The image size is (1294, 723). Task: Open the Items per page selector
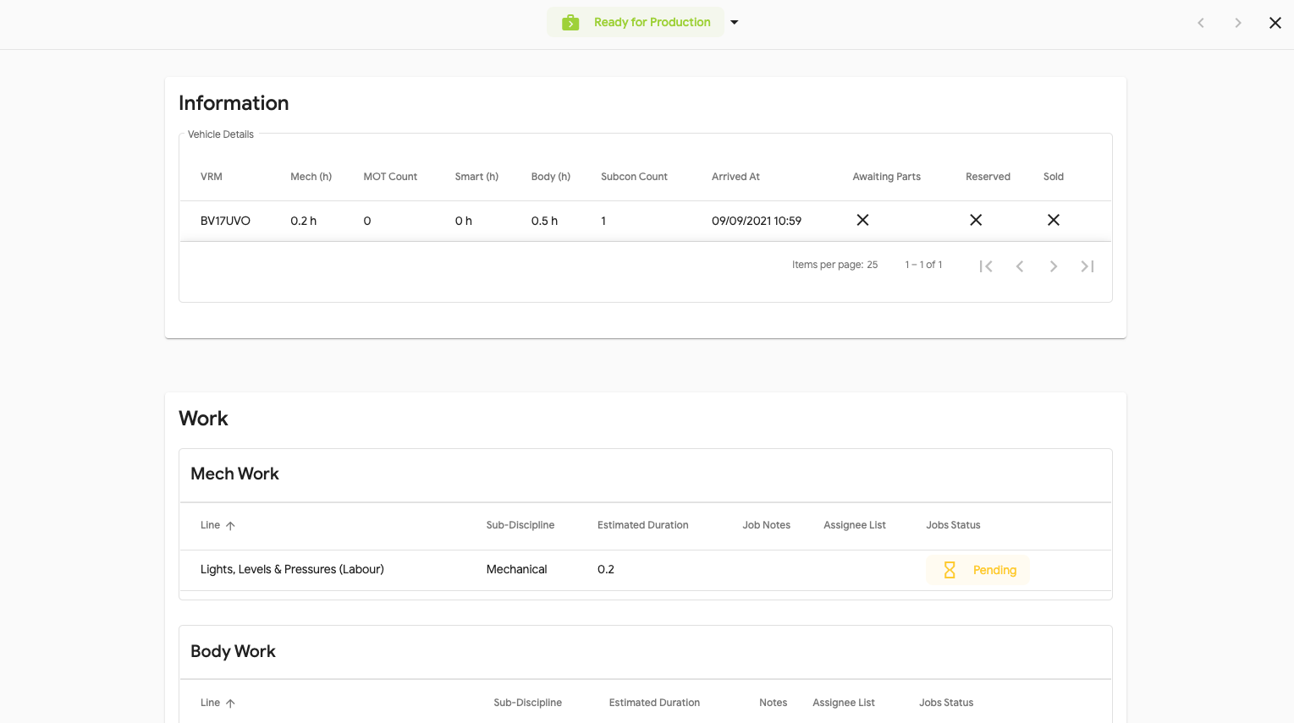[872, 265]
